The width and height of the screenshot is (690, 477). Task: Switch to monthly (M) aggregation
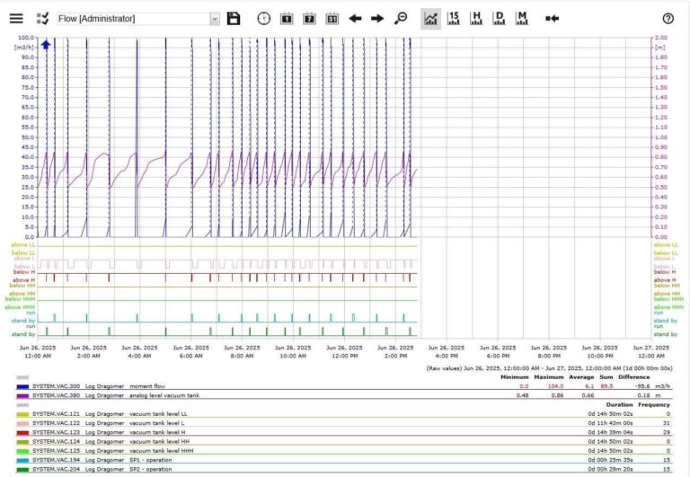click(x=521, y=18)
